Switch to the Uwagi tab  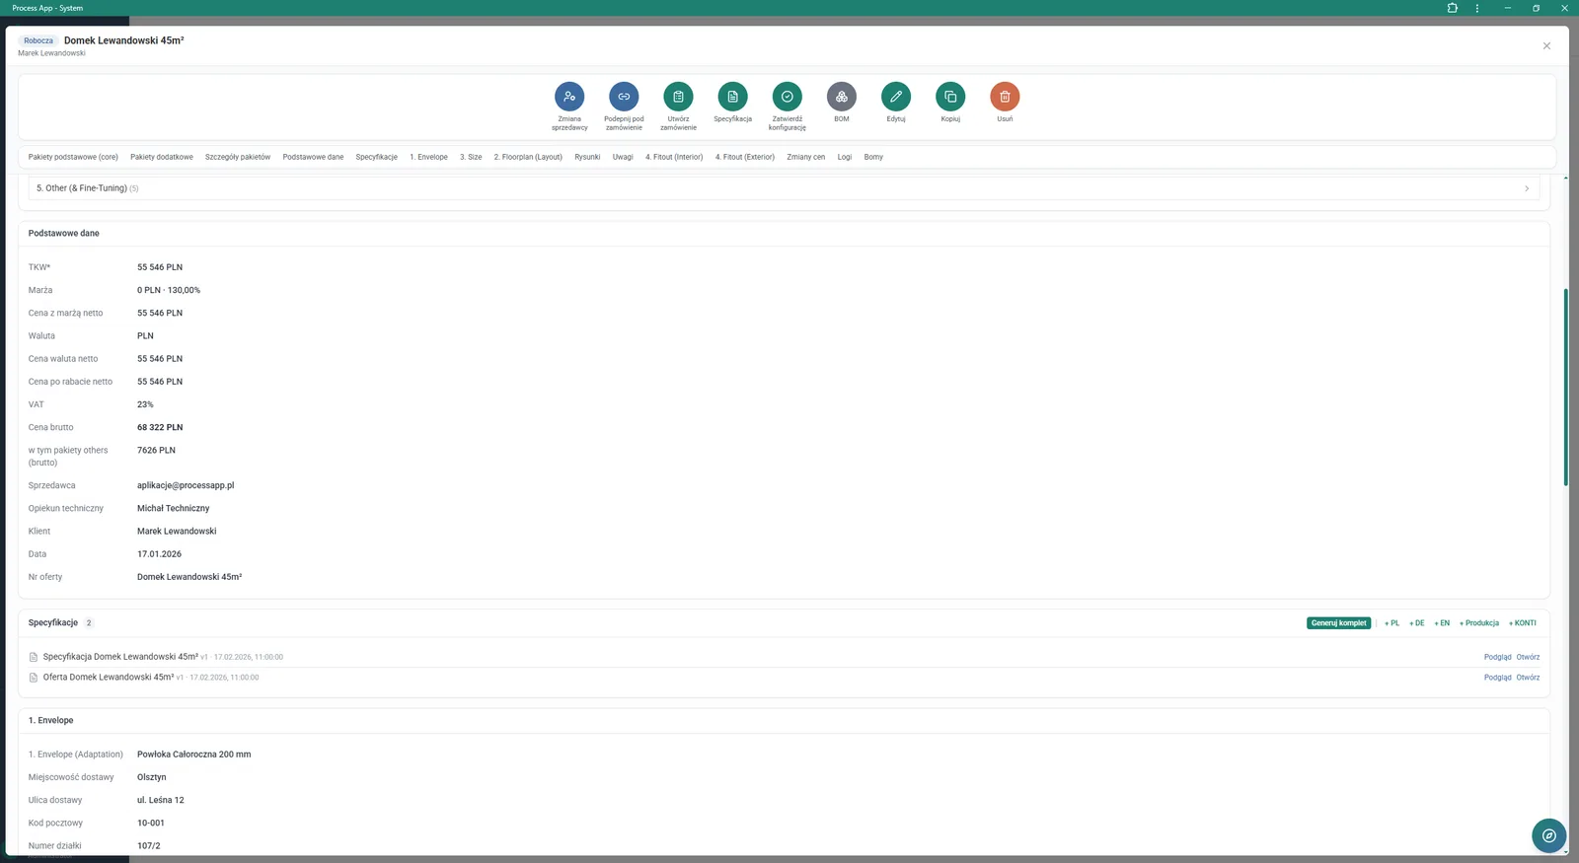pos(623,157)
